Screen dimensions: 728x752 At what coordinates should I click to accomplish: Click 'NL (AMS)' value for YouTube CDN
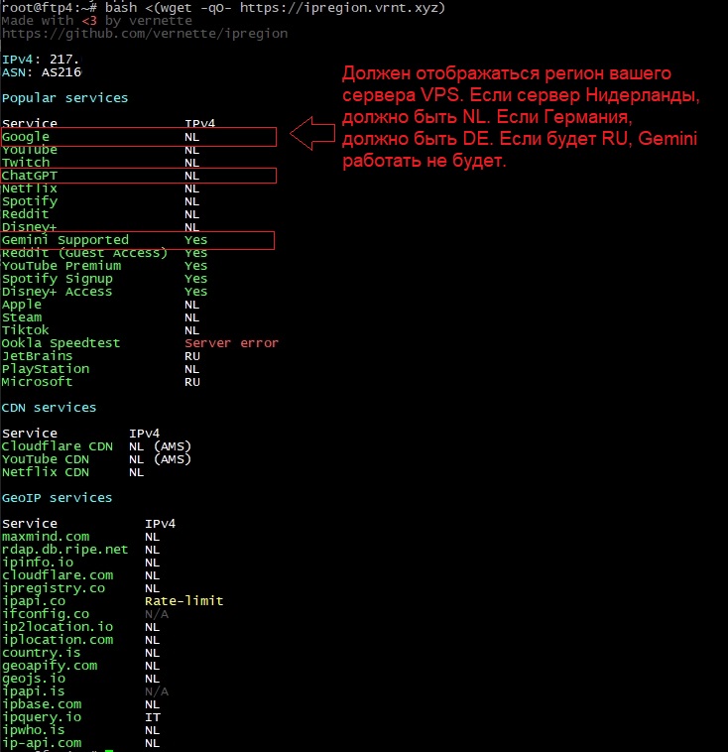[x=160, y=459]
